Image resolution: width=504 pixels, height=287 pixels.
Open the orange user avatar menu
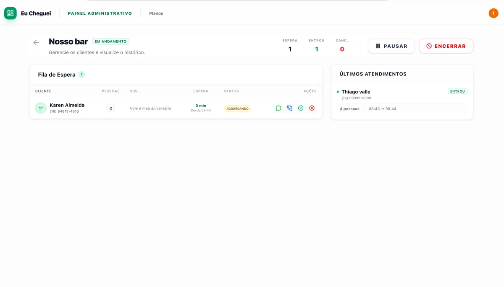click(x=493, y=13)
